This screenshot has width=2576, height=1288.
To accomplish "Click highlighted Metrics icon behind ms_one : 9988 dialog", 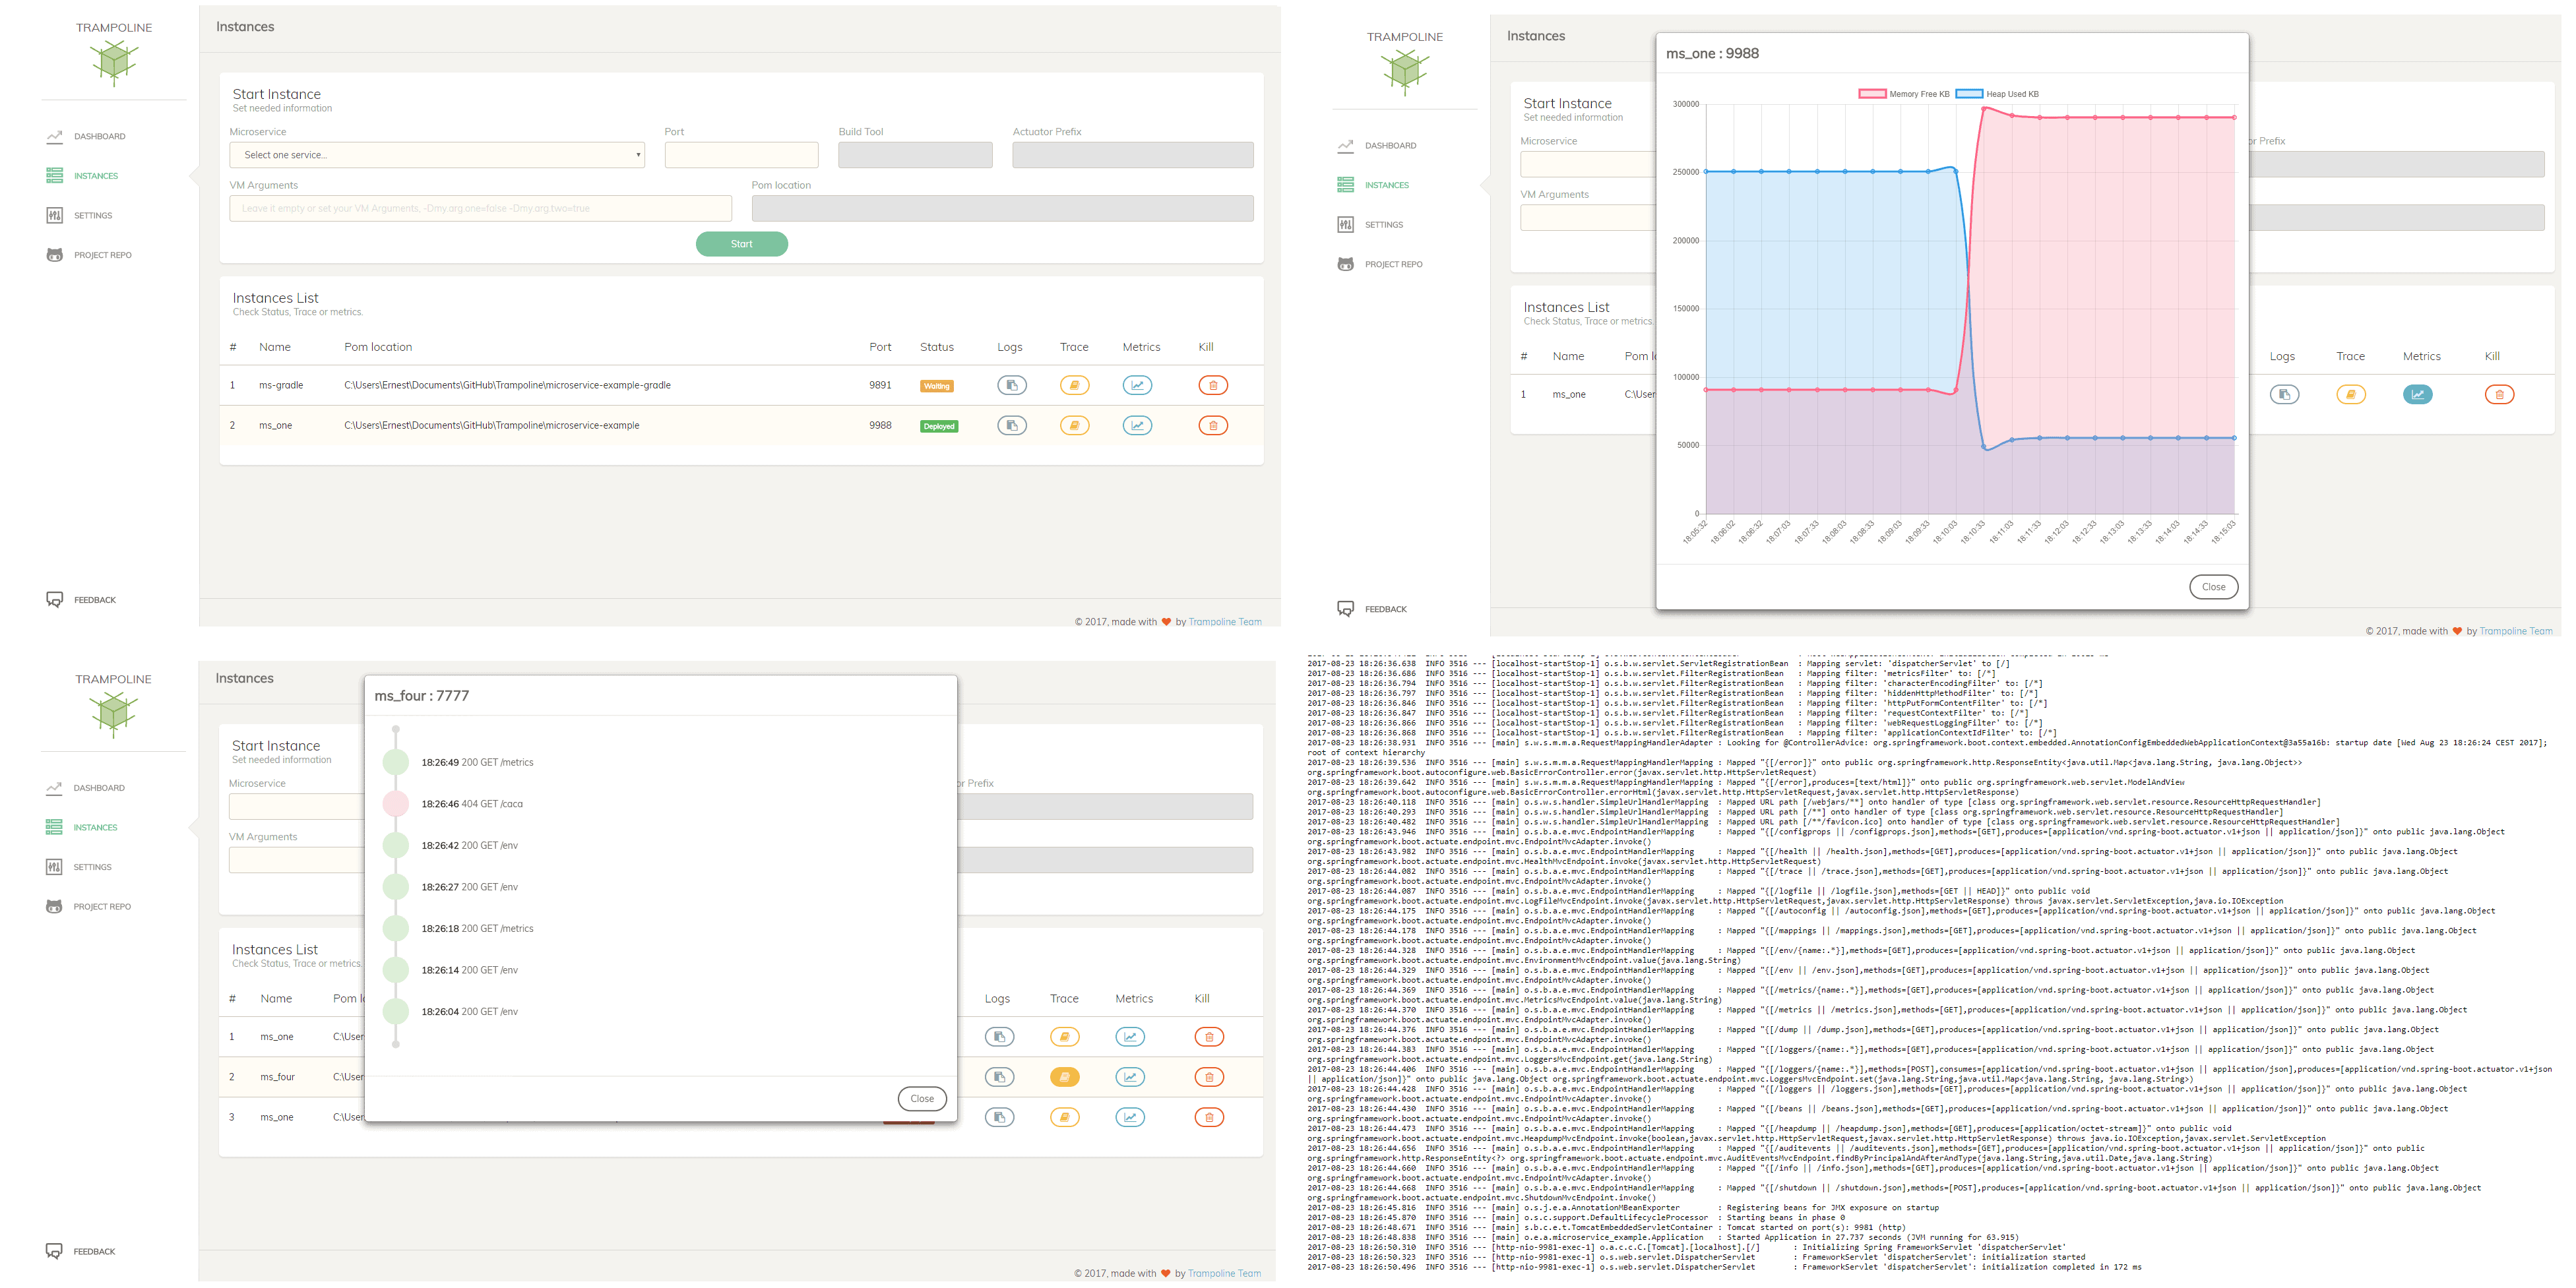I will pos(2418,394).
